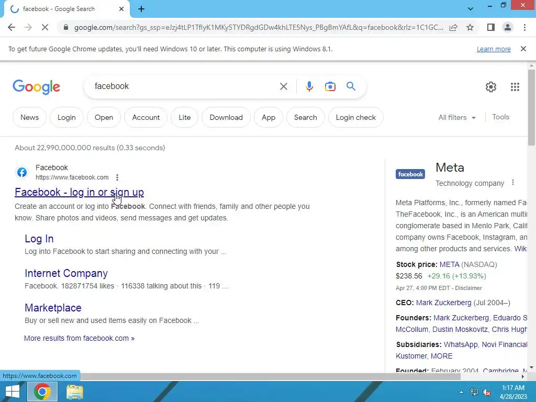Dismiss the Chrome update notification bar
Screen dimensions: 536x402
tap(523, 49)
